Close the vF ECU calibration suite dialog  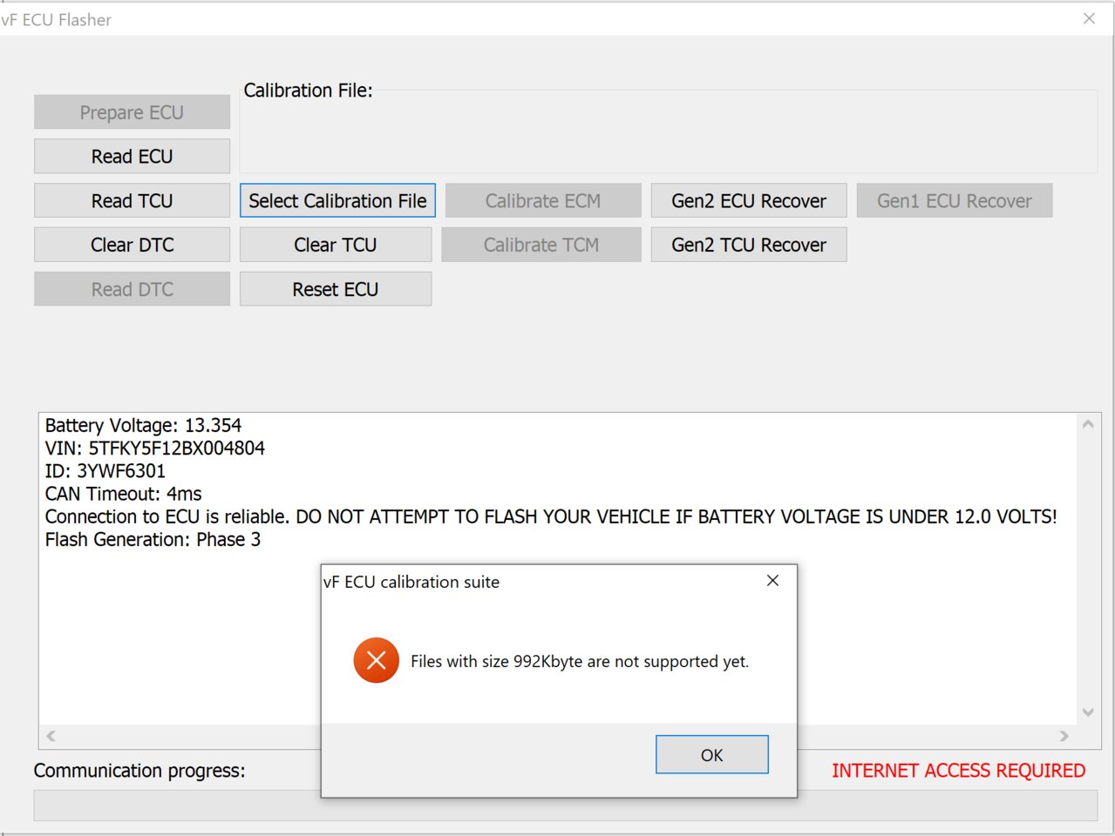click(x=772, y=581)
